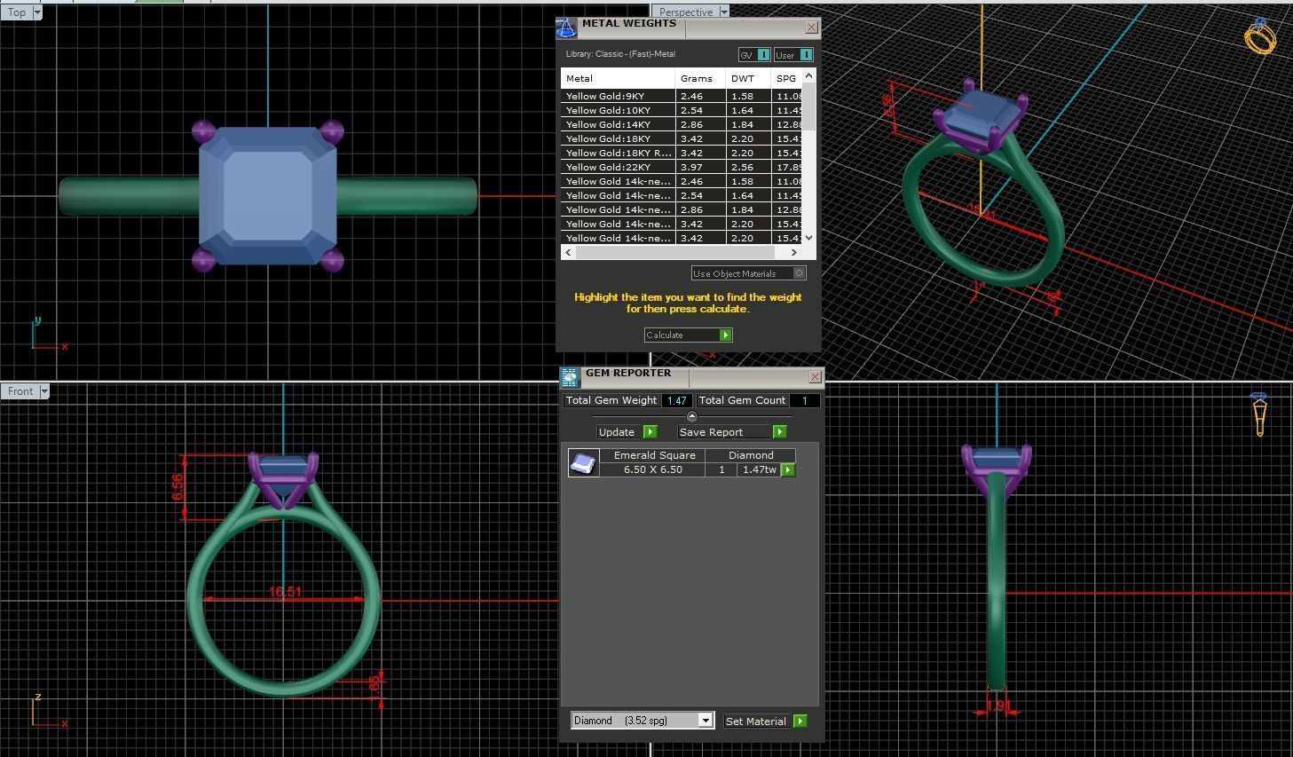
Task: Activate the Top viewport label
Action: point(17,12)
